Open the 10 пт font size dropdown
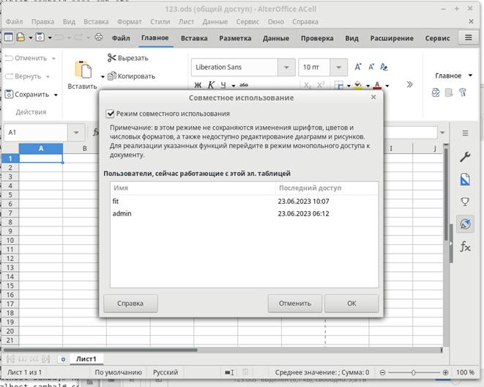 [x=338, y=67]
